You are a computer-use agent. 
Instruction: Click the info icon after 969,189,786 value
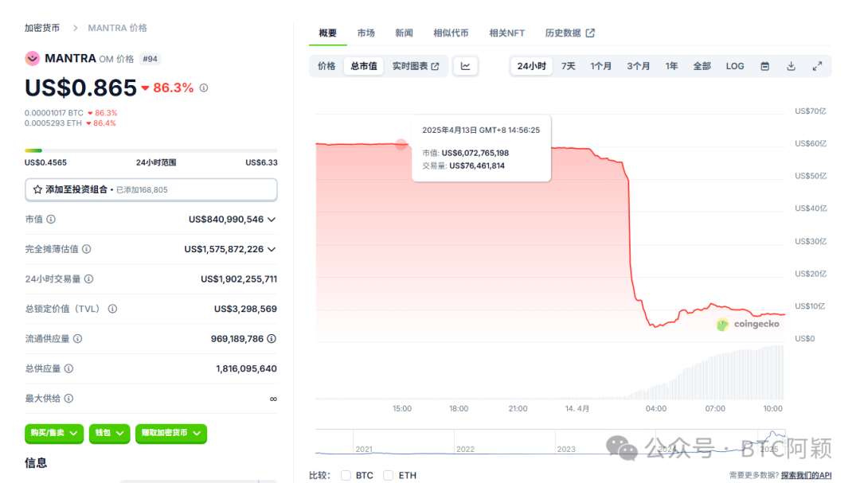pos(272,339)
